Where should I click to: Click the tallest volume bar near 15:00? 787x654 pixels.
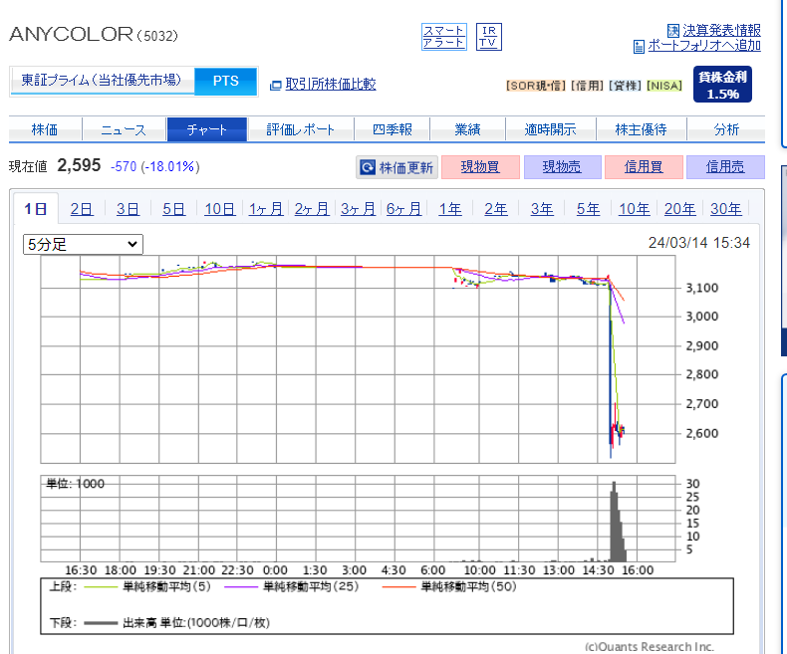click(614, 522)
